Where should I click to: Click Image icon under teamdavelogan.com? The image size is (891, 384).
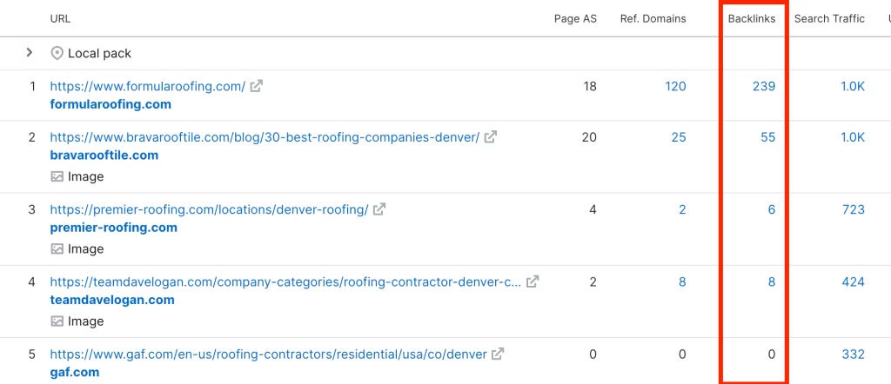coord(57,321)
